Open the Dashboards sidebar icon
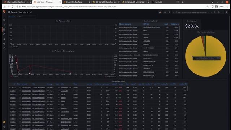The width and height of the screenshot is (231, 130). click(4, 30)
